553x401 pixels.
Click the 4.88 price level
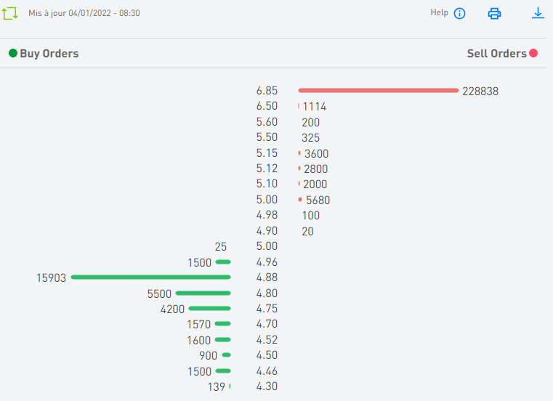[x=267, y=278]
